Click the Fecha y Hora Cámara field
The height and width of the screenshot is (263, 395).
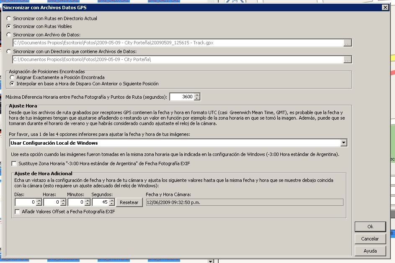245,202
